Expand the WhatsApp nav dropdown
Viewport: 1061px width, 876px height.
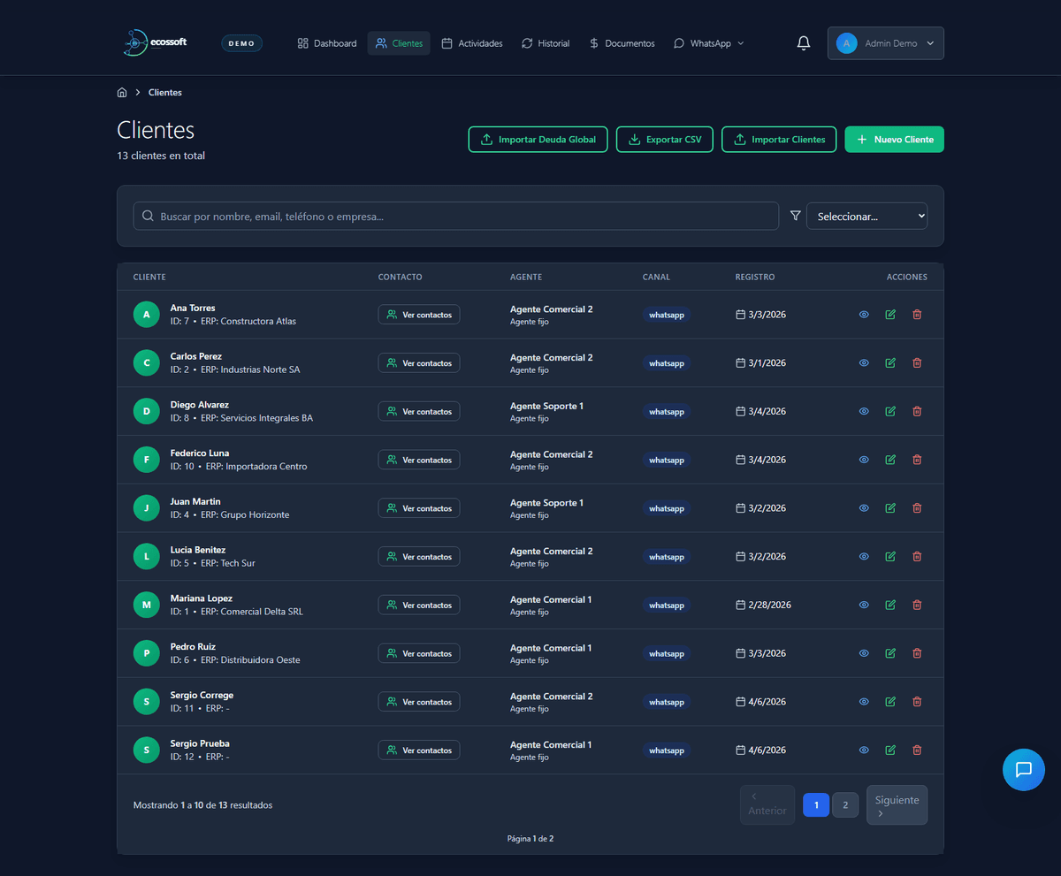coord(709,43)
